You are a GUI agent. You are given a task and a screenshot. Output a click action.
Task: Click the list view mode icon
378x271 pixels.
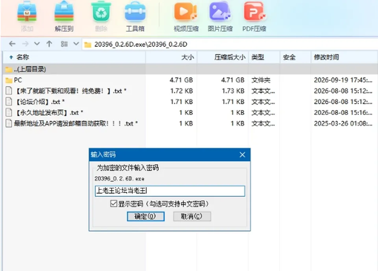(x=64, y=44)
